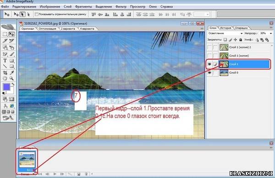Open the frame delay 0,1 dropdown
The width and height of the screenshot is (275, 178).
pos(31,170)
